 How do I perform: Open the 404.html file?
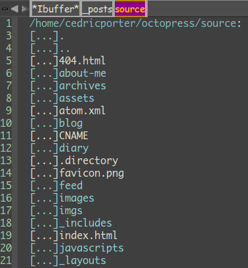click(82, 60)
